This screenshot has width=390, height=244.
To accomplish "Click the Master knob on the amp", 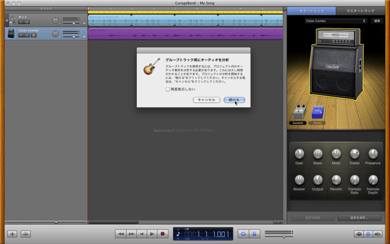I will point(299,180).
